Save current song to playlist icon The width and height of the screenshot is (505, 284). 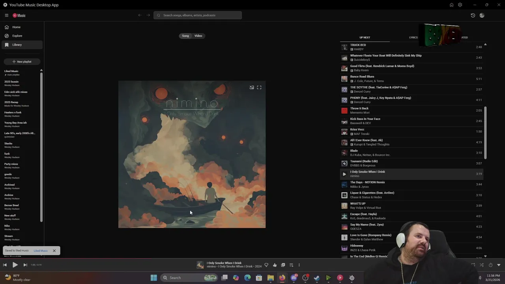(x=283, y=265)
